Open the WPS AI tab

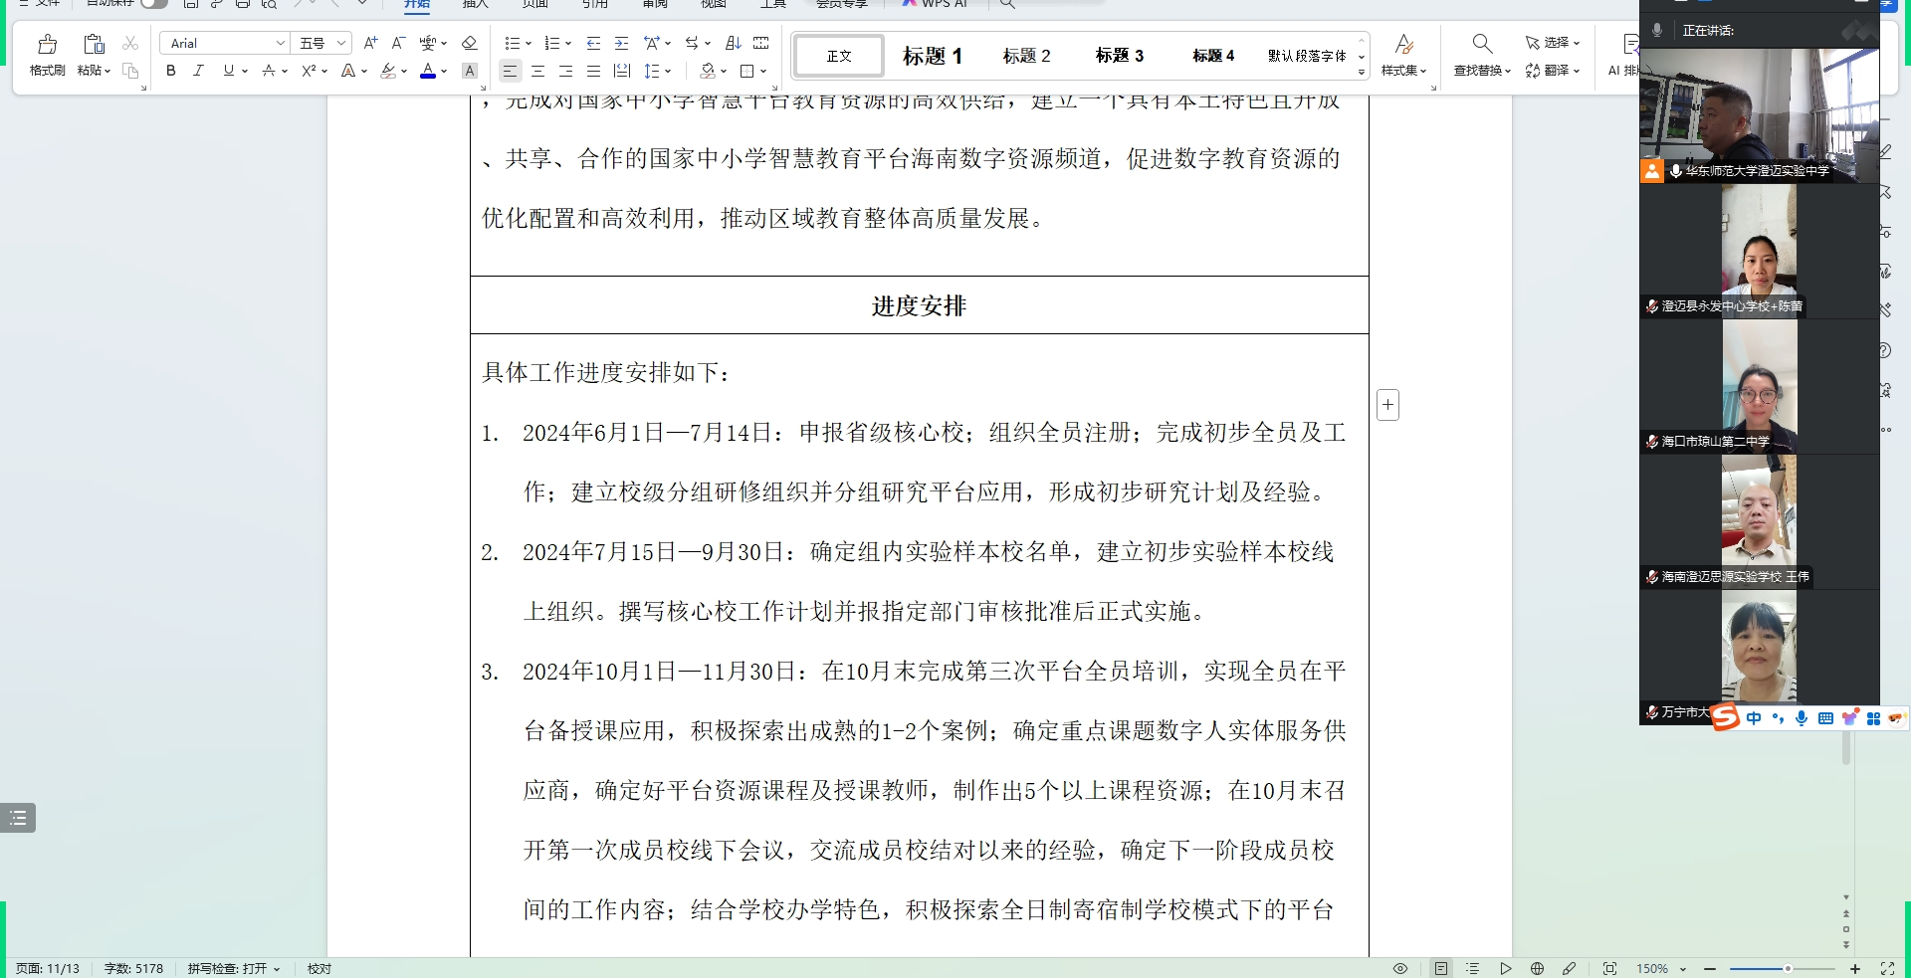(936, 5)
